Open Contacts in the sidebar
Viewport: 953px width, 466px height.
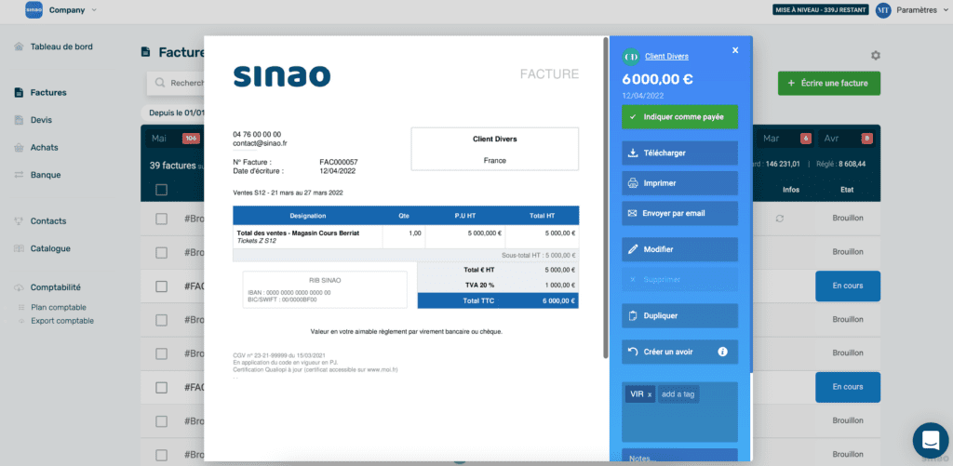pyautogui.click(x=48, y=221)
